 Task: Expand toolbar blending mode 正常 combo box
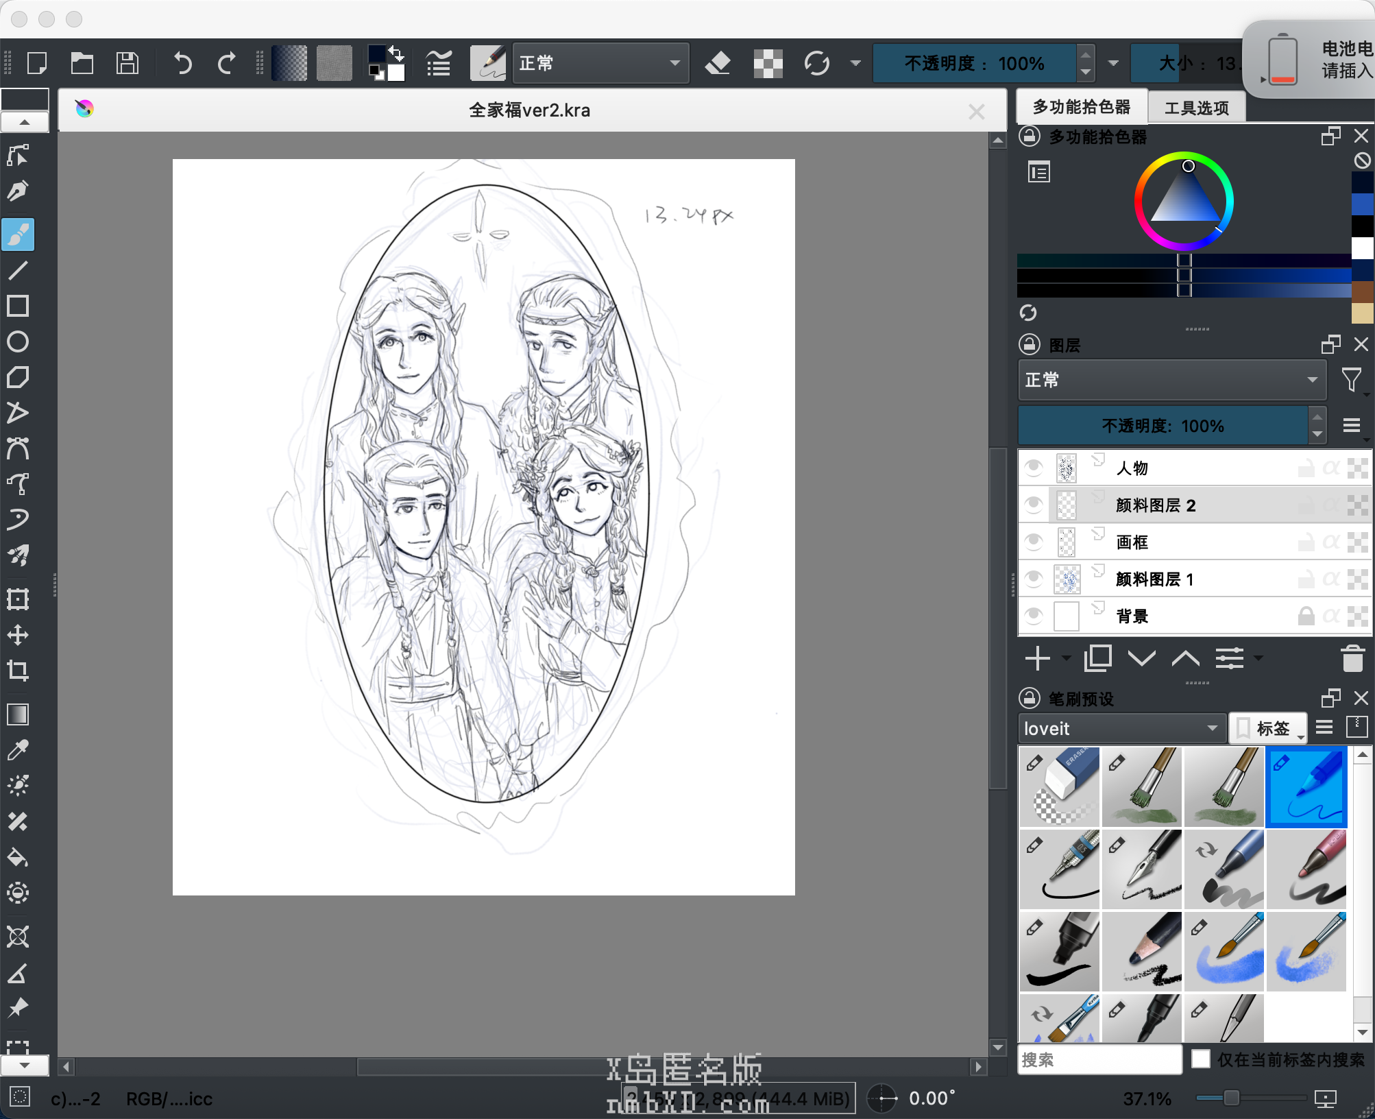tap(600, 64)
